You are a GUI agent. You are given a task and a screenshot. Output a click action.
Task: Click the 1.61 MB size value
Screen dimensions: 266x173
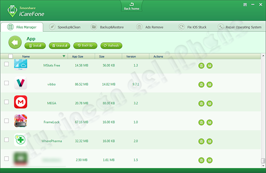pyautogui.click(x=109, y=160)
